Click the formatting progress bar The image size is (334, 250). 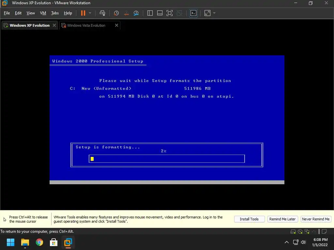(x=167, y=159)
